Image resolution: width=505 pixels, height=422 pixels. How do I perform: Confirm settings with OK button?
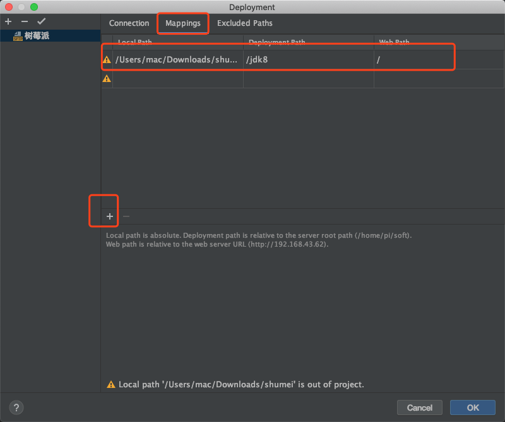coord(472,407)
